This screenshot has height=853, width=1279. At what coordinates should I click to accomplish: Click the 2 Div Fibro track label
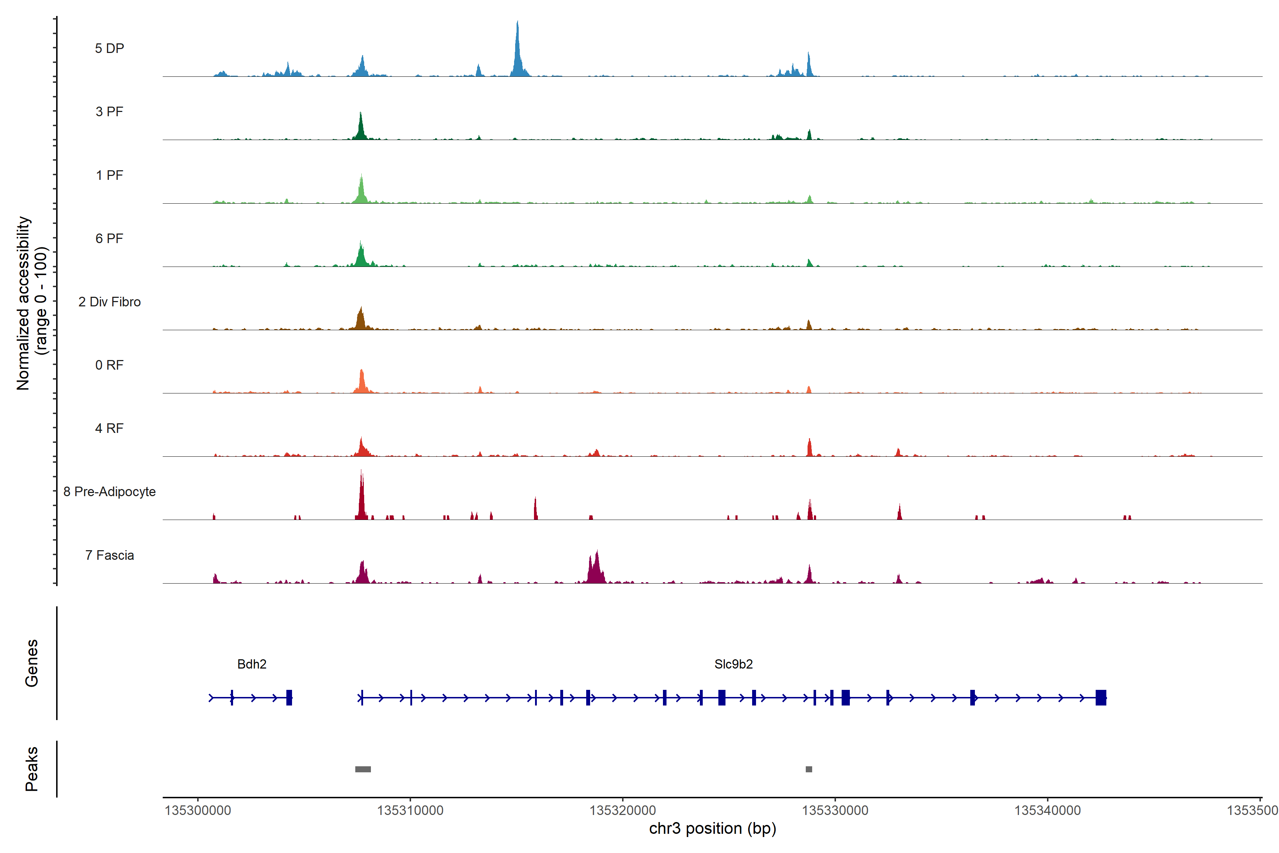109,301
